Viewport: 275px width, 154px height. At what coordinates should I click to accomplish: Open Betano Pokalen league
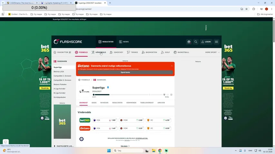[x=60, y=84]
